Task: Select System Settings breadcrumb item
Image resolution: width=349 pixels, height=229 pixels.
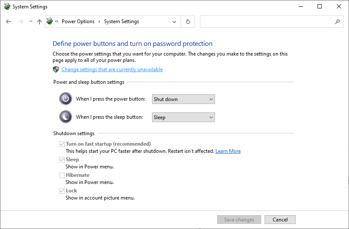Action: 121,21
